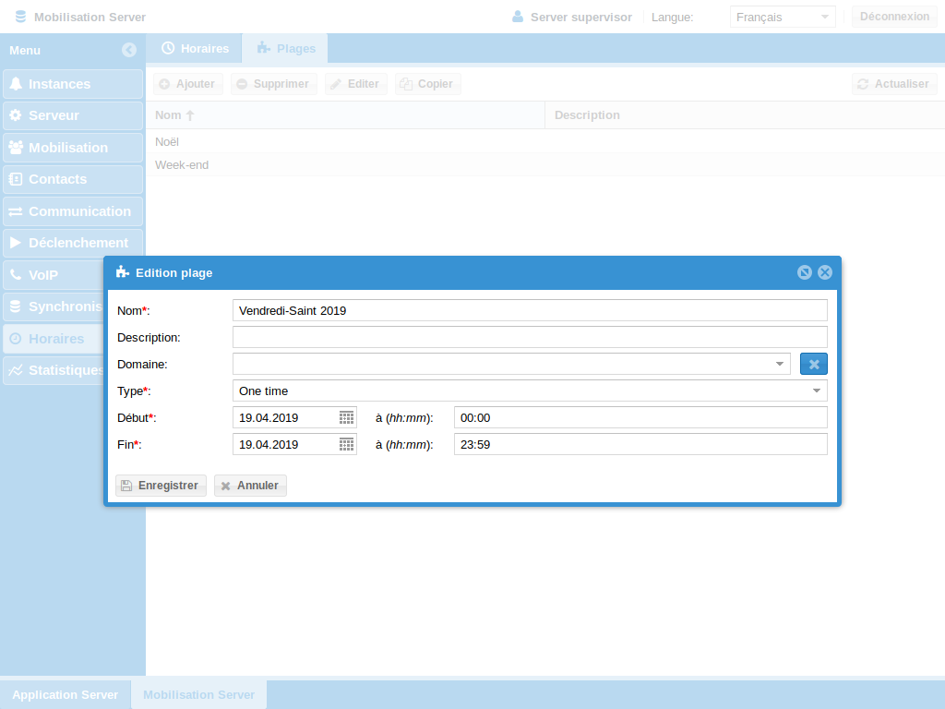Viewport: 945px width, 709px height.
Task: Switch to Application Server bottom tab
Action: point(66,694)
